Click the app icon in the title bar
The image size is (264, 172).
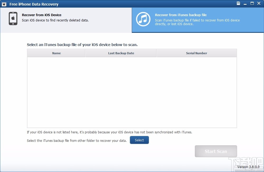tap(4, 4)
